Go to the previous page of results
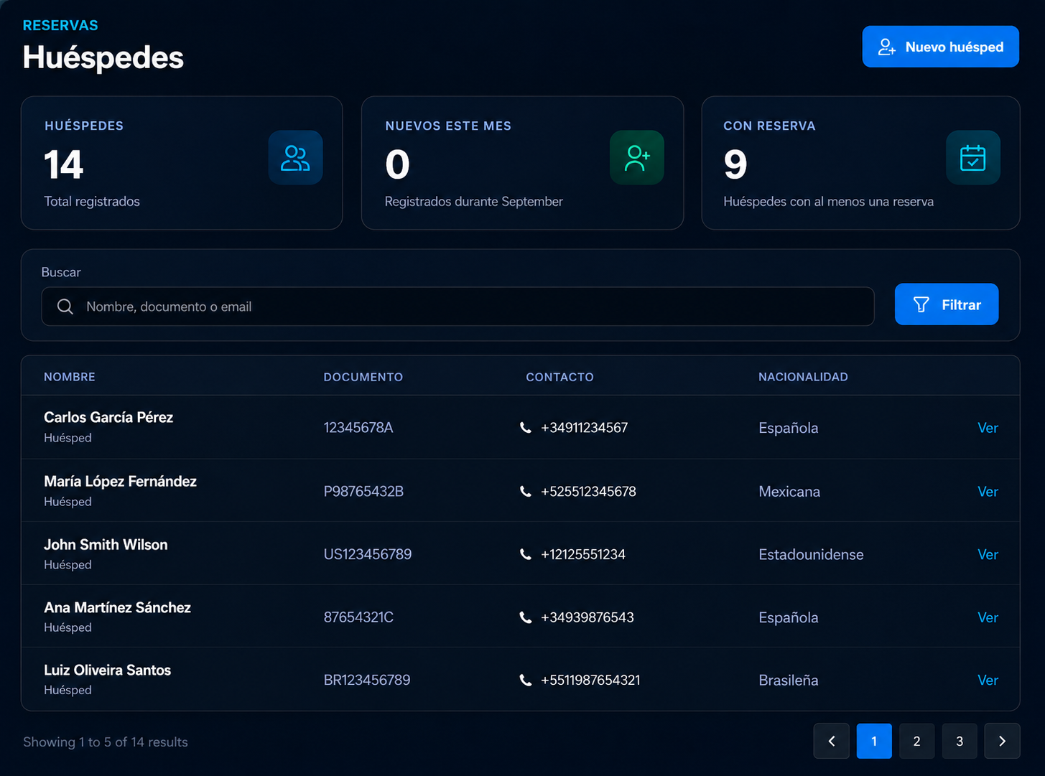1045x776 pixels. (832, 741)
